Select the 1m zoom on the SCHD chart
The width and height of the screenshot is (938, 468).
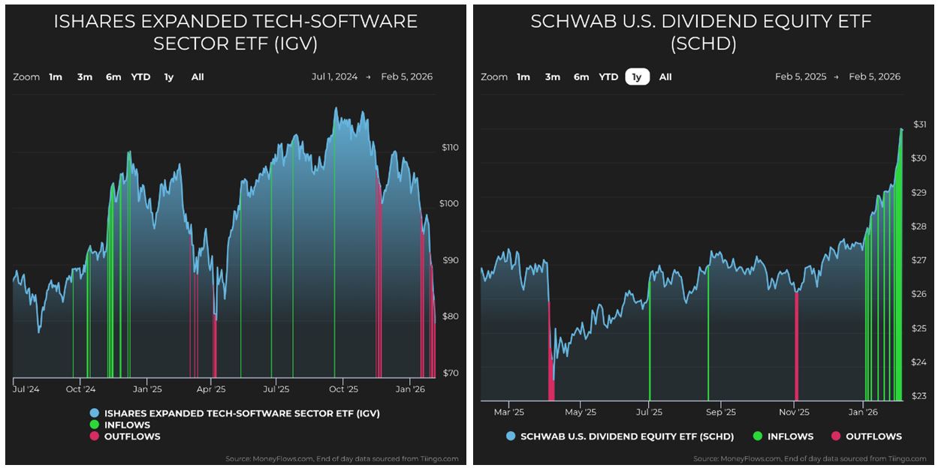click(x=523, y=76)
